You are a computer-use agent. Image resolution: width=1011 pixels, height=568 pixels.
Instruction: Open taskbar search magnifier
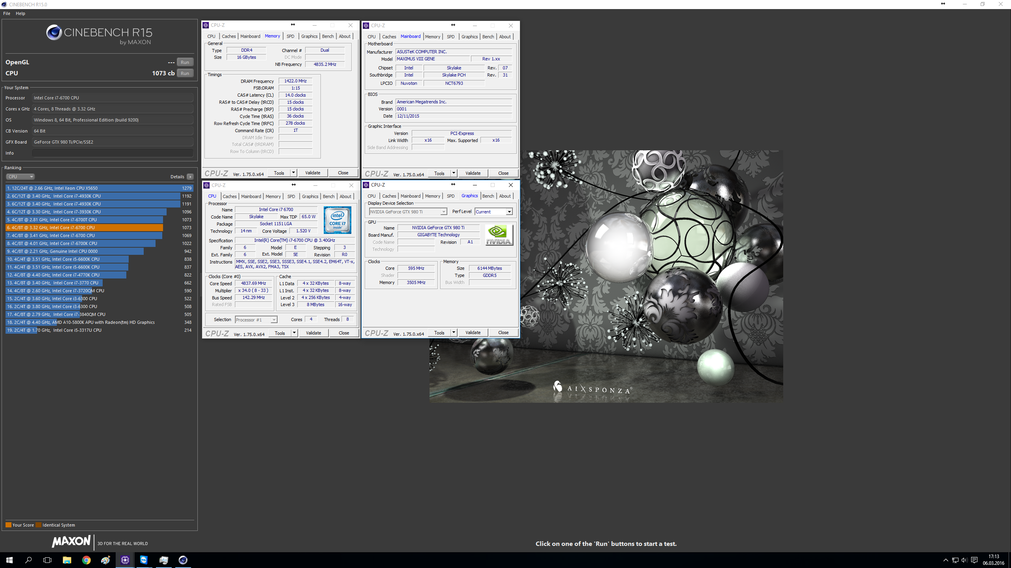click(28, 560)
